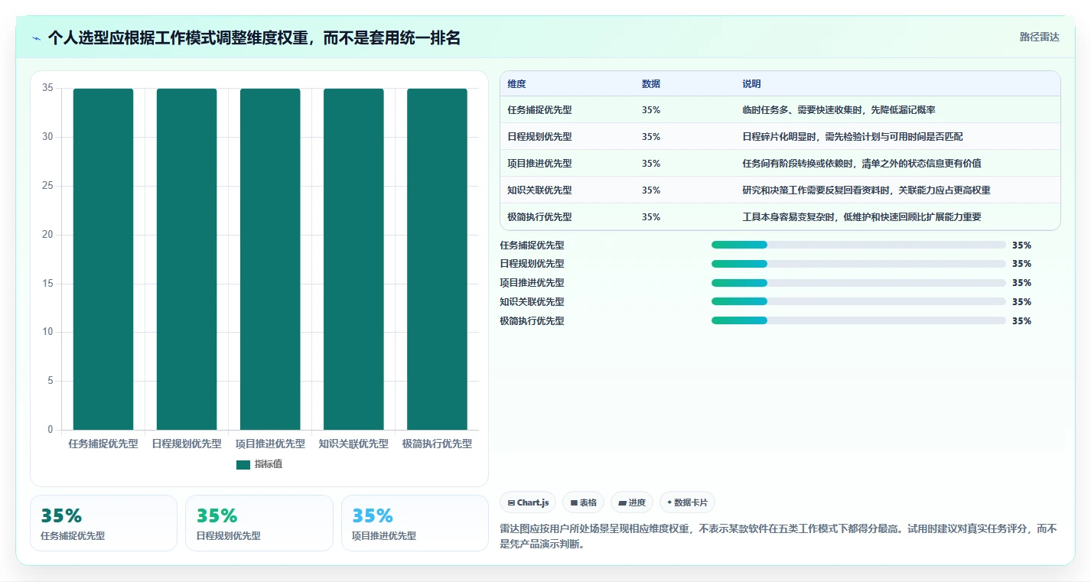Click the 35 label on the y-axis
Viewport: 1091px width, 582px height.
click(x=47, y=88)
